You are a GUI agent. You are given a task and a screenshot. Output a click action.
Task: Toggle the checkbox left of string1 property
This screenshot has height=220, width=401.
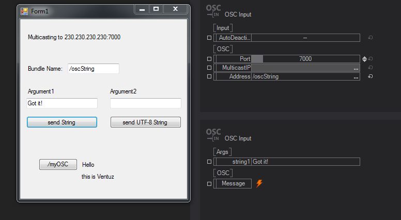point(209,162)
